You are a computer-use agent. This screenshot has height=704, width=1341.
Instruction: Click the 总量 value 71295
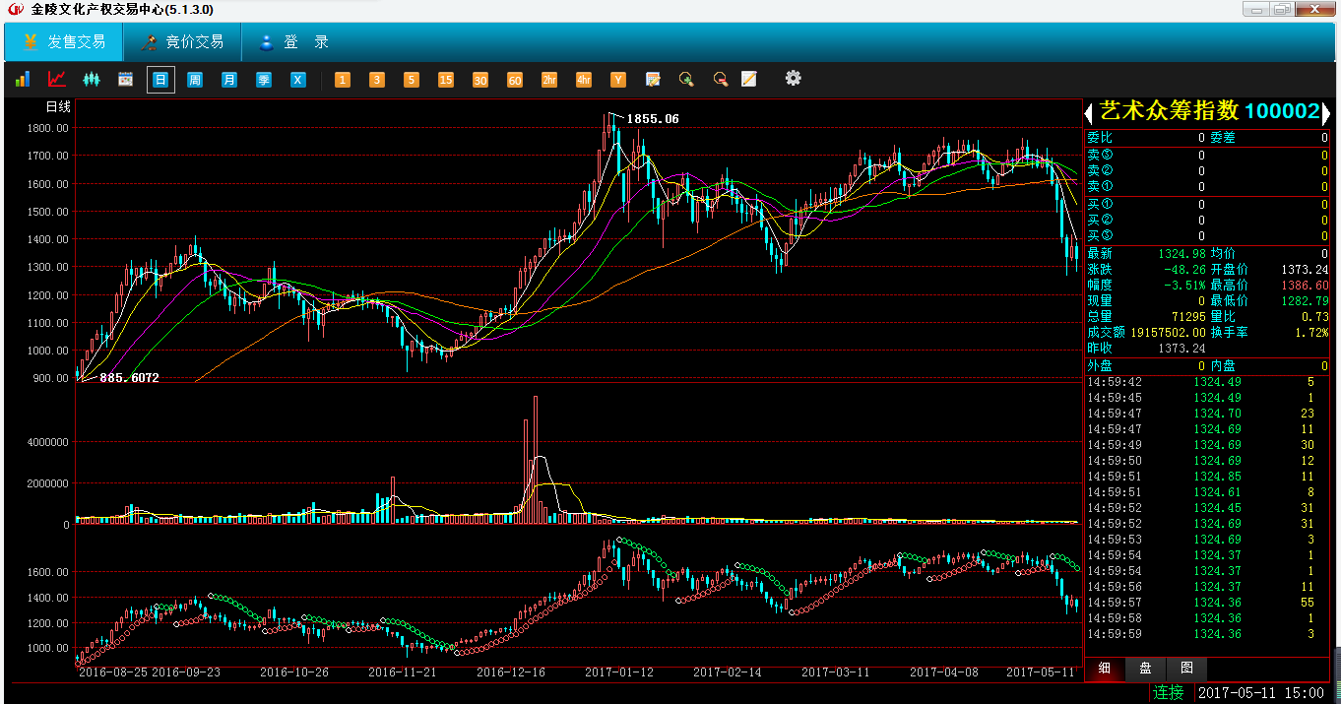click(1188, 316)
